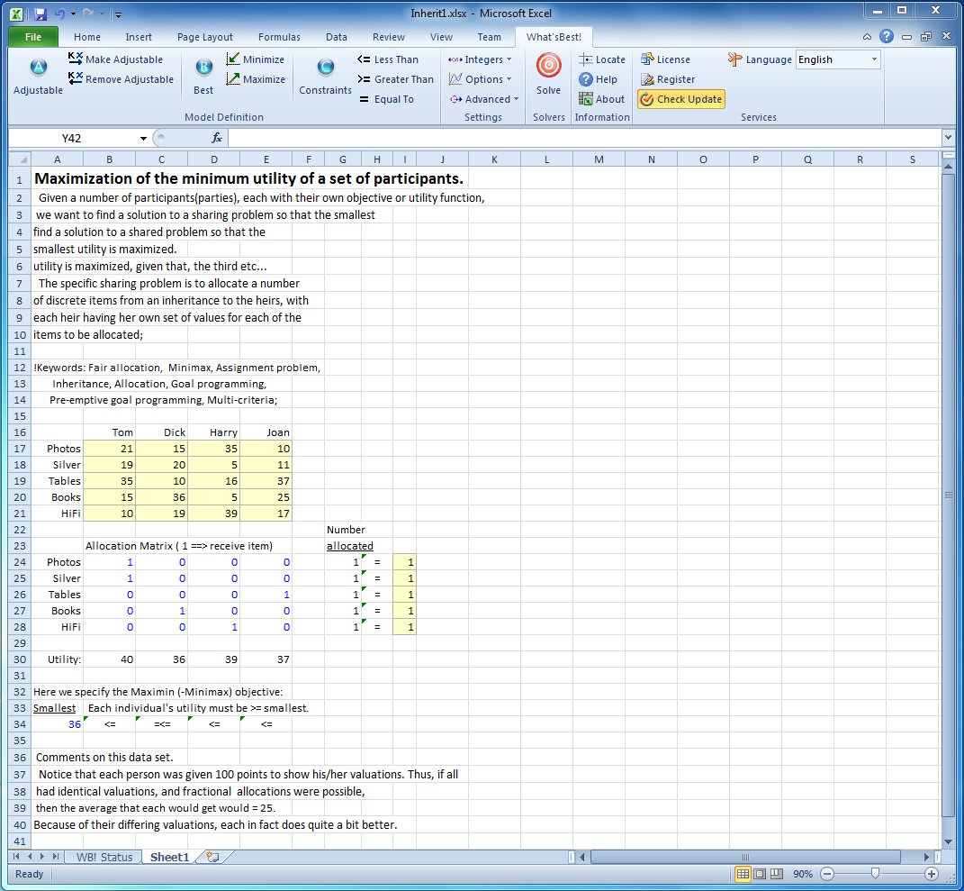This screenshot has height=891, width=964.
Task: Switch to Page Layout view in status bar
Action: (x=761, y=874)
